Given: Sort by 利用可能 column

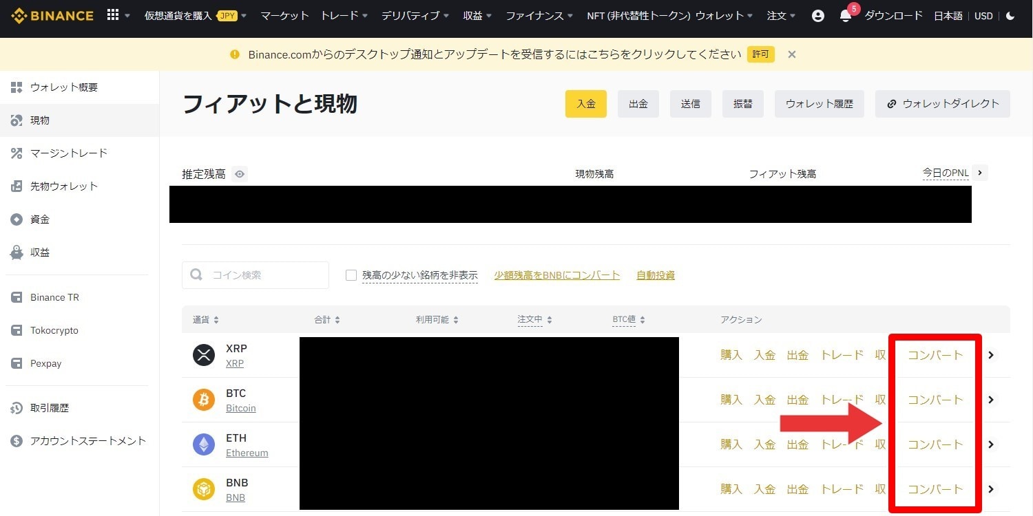Looking at the screenshot, I should (437, 320).
